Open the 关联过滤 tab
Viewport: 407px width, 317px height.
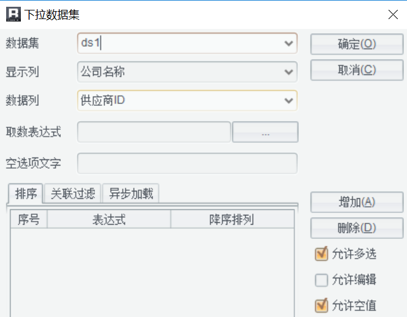73,195
